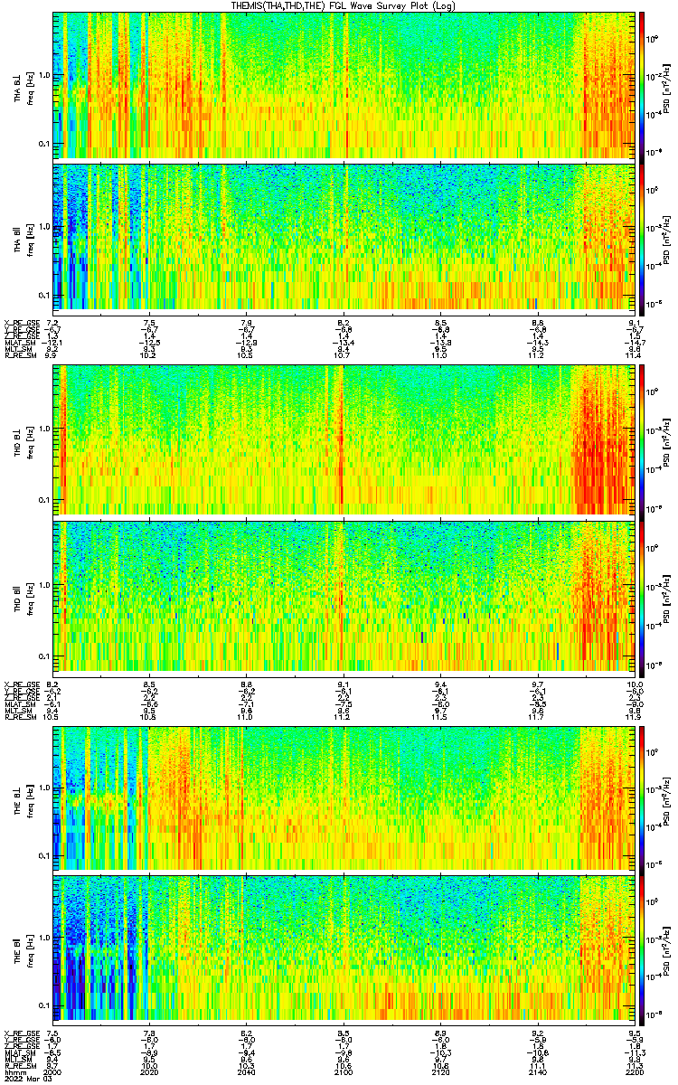The height and width of the screenshot is (1085, 678).
Task: Click the '2040' time tick label
Action: pyautogui.click(x=247, y=1073)
